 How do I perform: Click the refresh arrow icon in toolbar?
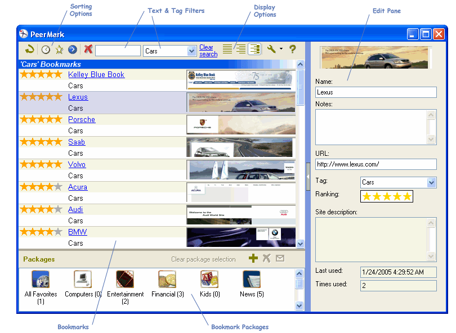pyautogui.click(x=30, y=49)
